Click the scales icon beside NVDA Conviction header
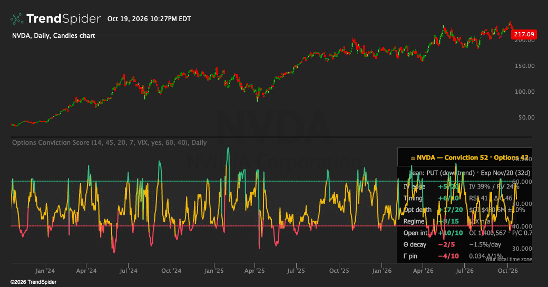Screen dimensions: 548x287 click(x=413, y=158)
